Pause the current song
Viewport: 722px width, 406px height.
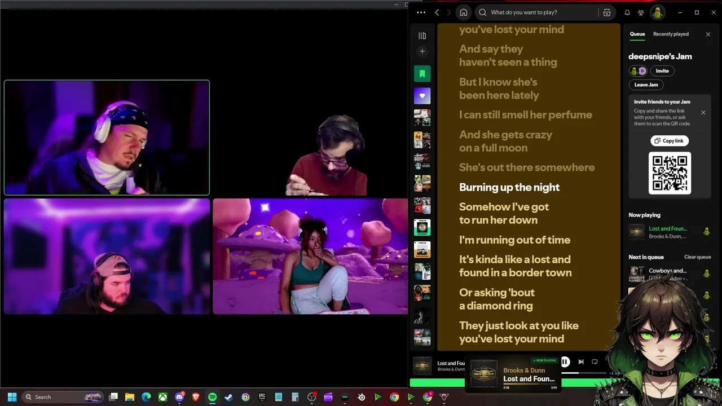click(565, 362)
